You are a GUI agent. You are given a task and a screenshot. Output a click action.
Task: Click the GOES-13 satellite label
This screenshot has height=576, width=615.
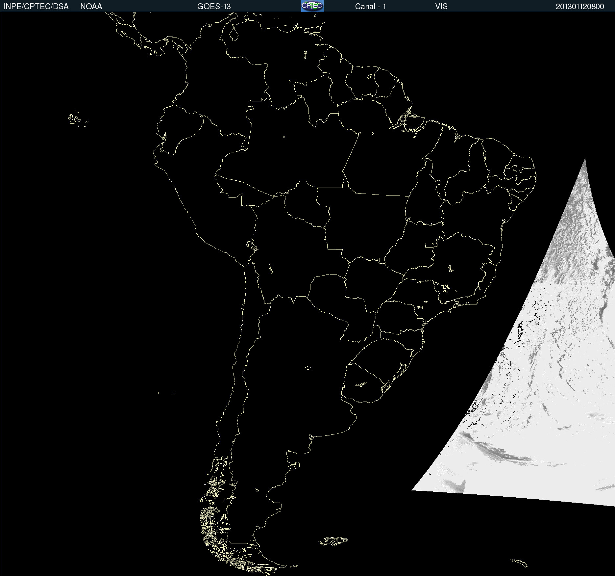(214, 7)
